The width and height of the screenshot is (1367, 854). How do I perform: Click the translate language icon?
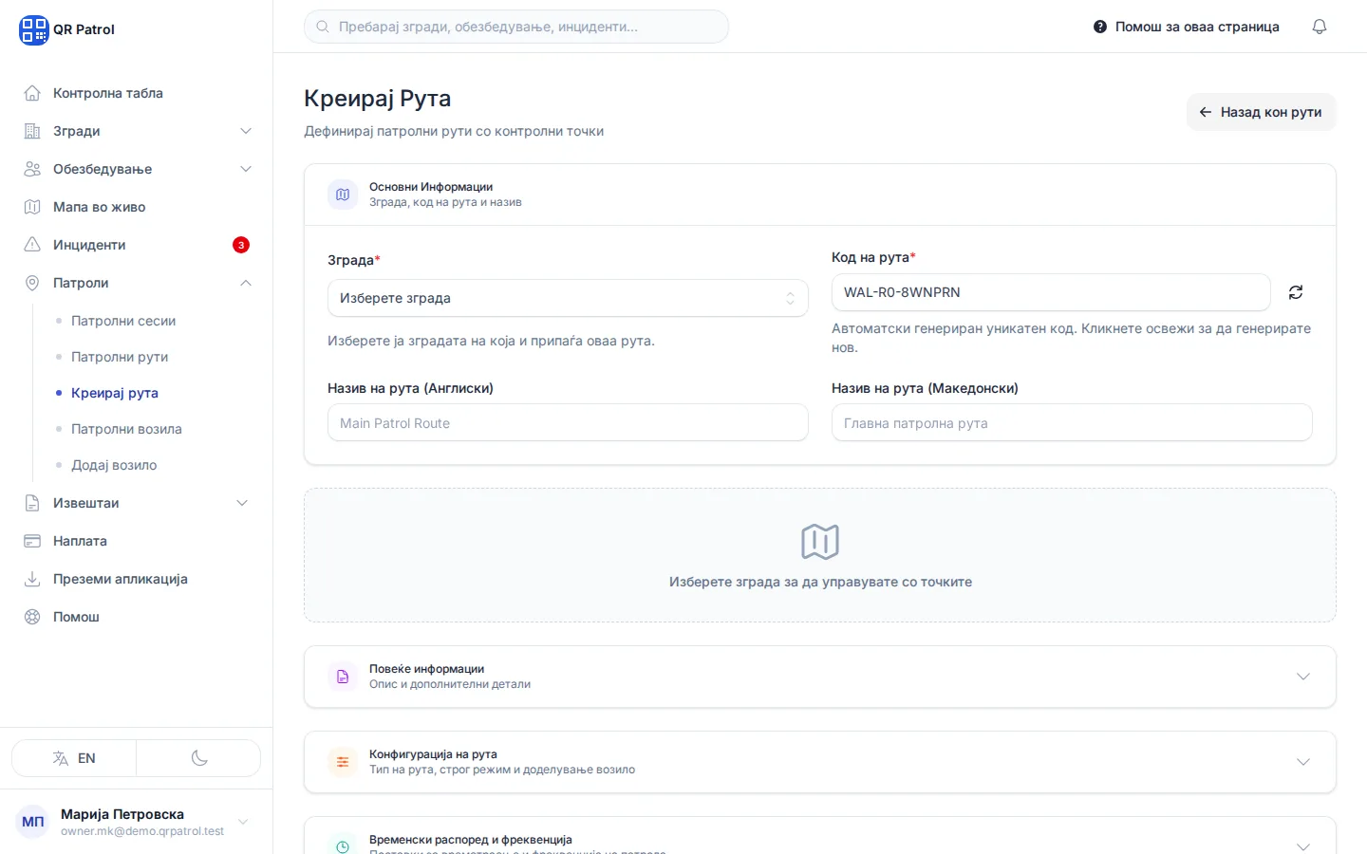(x=61, y=758)
